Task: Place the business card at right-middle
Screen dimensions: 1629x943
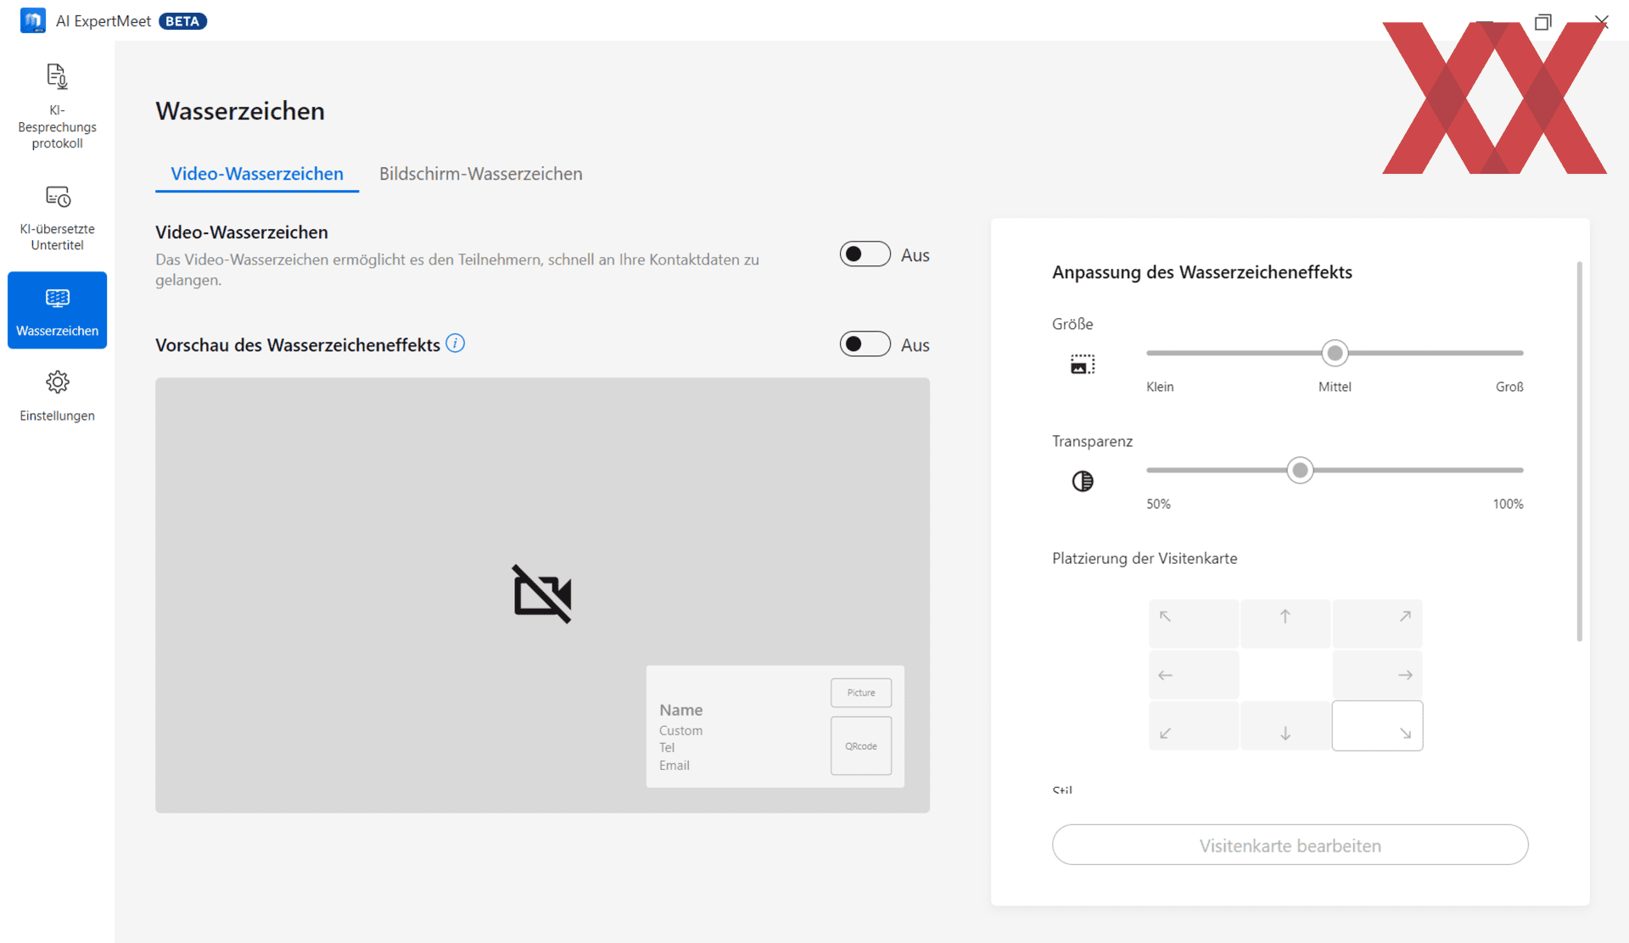Action: tap(1377, 675)
